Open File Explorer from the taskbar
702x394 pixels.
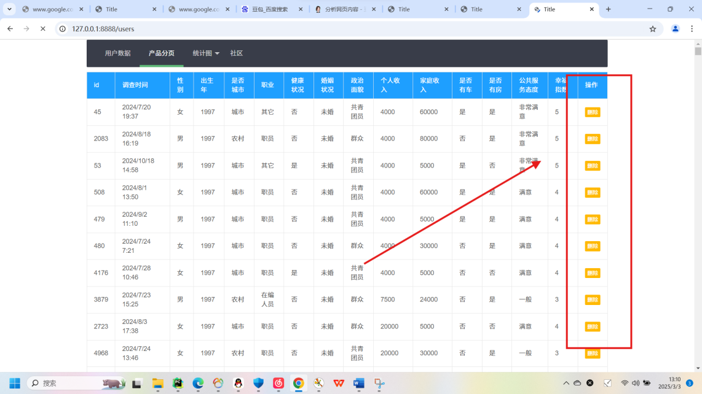(157, 384)
